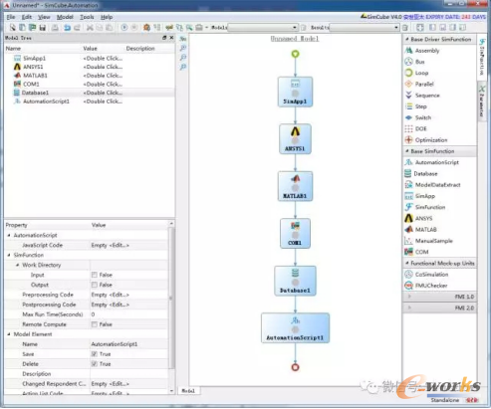Screen dimensions: 491x409
Task: Click the Cut scissors toolbar icon
Action: [x=90, y=28]
